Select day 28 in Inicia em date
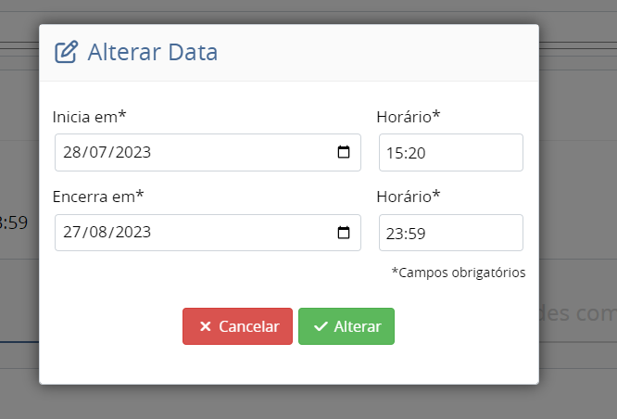This screenshot has width=617, height=419. click(72, 153)
